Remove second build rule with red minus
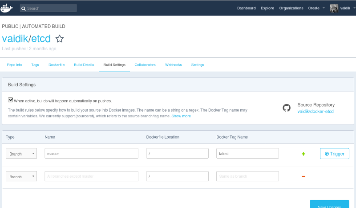This screenshot has height=208, width=356. pyautogui.click(x=303, y=176)
